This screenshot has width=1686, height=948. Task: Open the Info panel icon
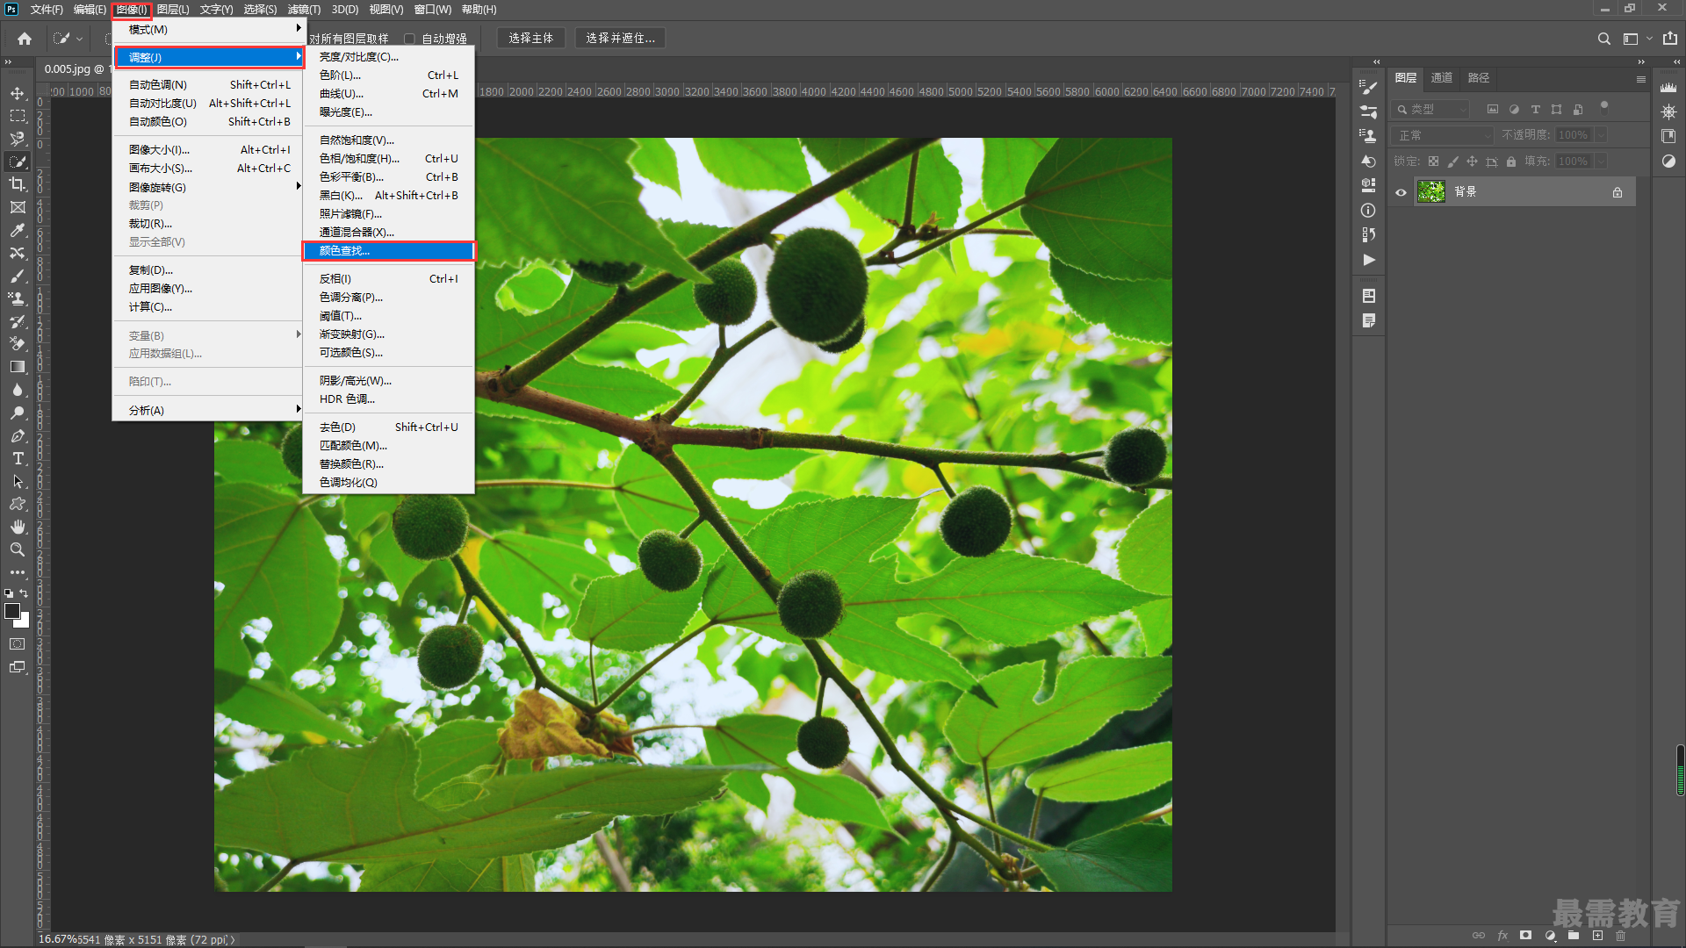(x=1368, y=211)
